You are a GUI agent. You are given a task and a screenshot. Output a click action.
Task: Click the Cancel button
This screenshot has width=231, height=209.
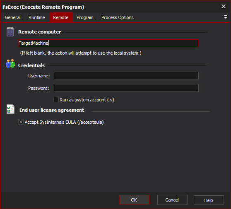(x=172, y=200)
